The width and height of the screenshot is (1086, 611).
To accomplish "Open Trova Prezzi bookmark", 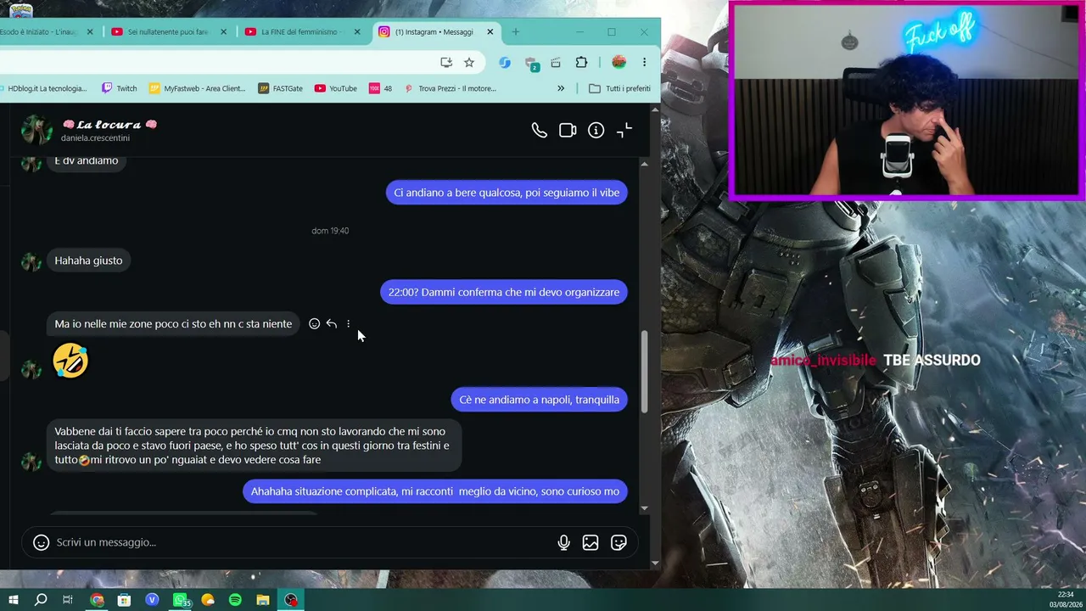I will pos(450,88).
